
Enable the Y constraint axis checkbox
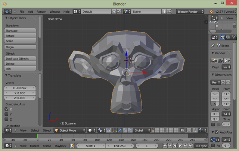tap(6, 115)
